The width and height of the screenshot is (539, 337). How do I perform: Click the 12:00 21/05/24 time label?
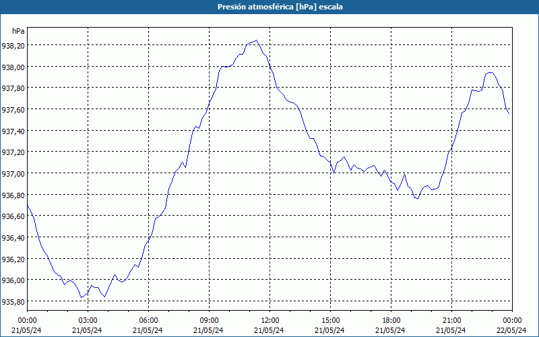click(x=269, y=326)
